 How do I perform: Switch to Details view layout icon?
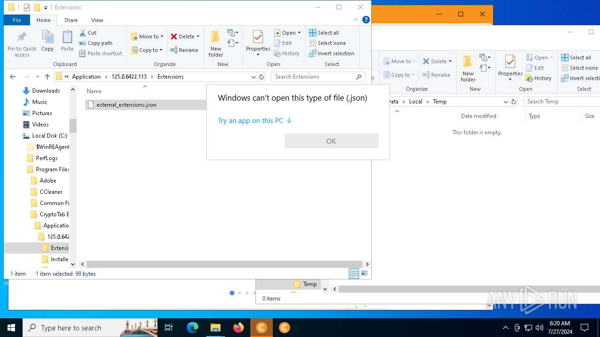click(354, 274)
